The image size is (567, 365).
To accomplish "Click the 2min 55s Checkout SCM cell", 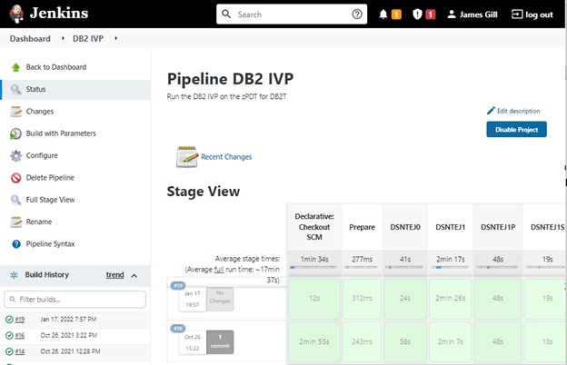I will [313, 341].
